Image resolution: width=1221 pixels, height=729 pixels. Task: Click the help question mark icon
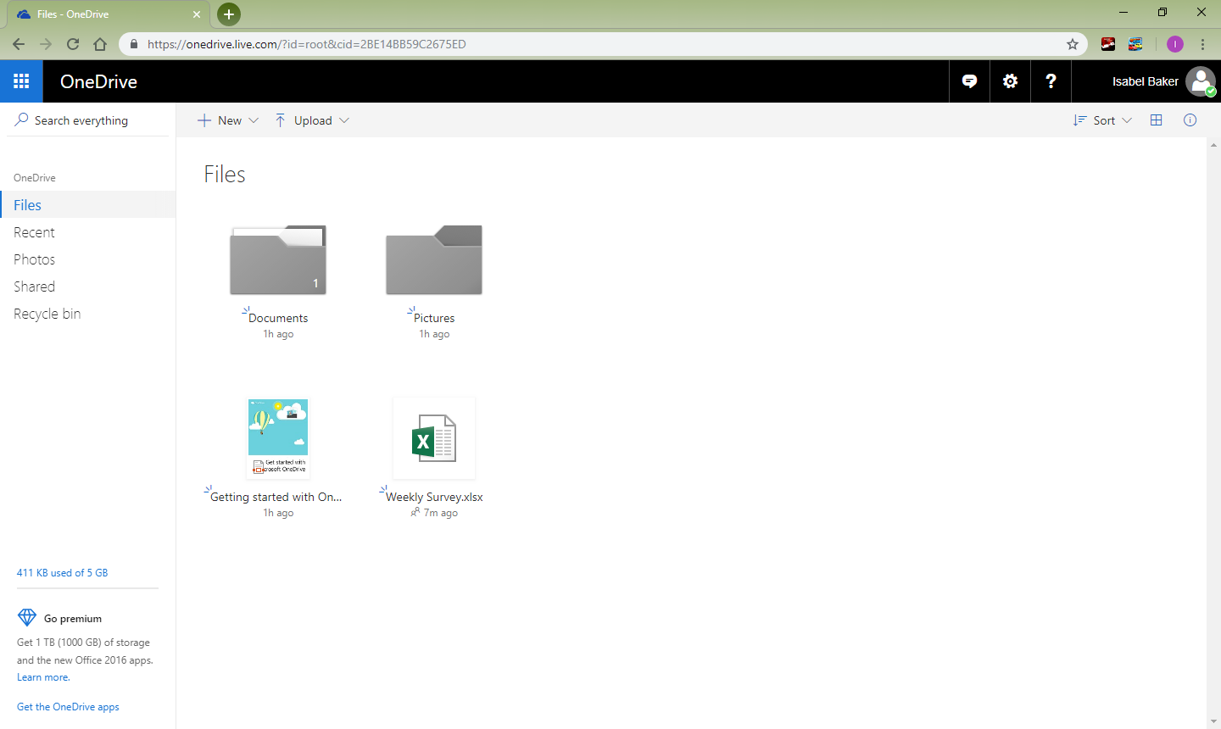click(x=1051, y=81)
